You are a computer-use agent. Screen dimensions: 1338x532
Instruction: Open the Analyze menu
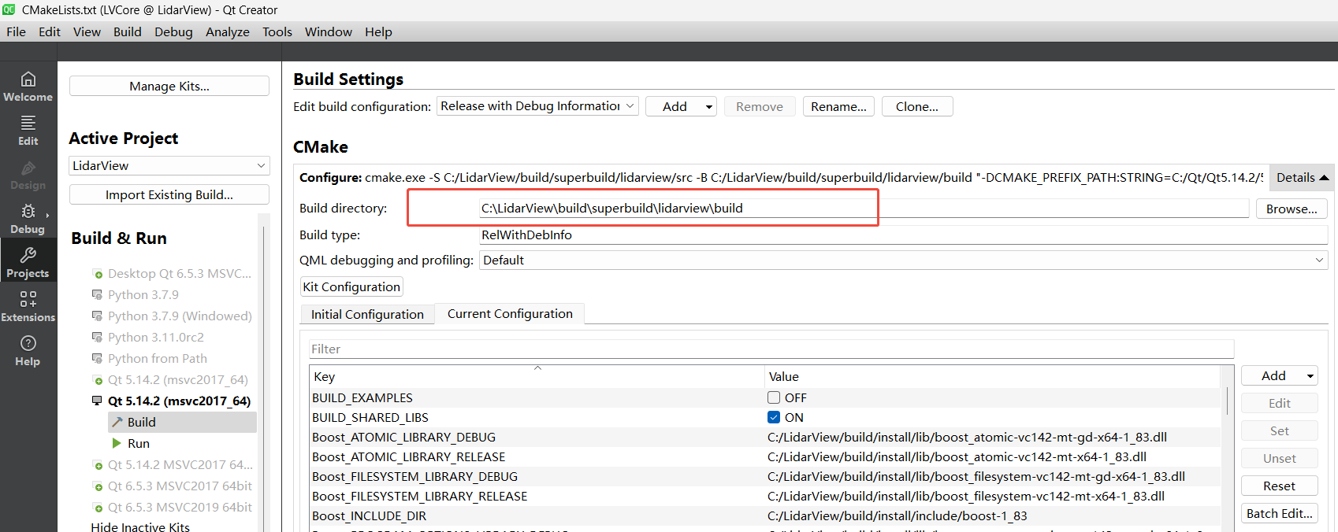coord(228,31)
